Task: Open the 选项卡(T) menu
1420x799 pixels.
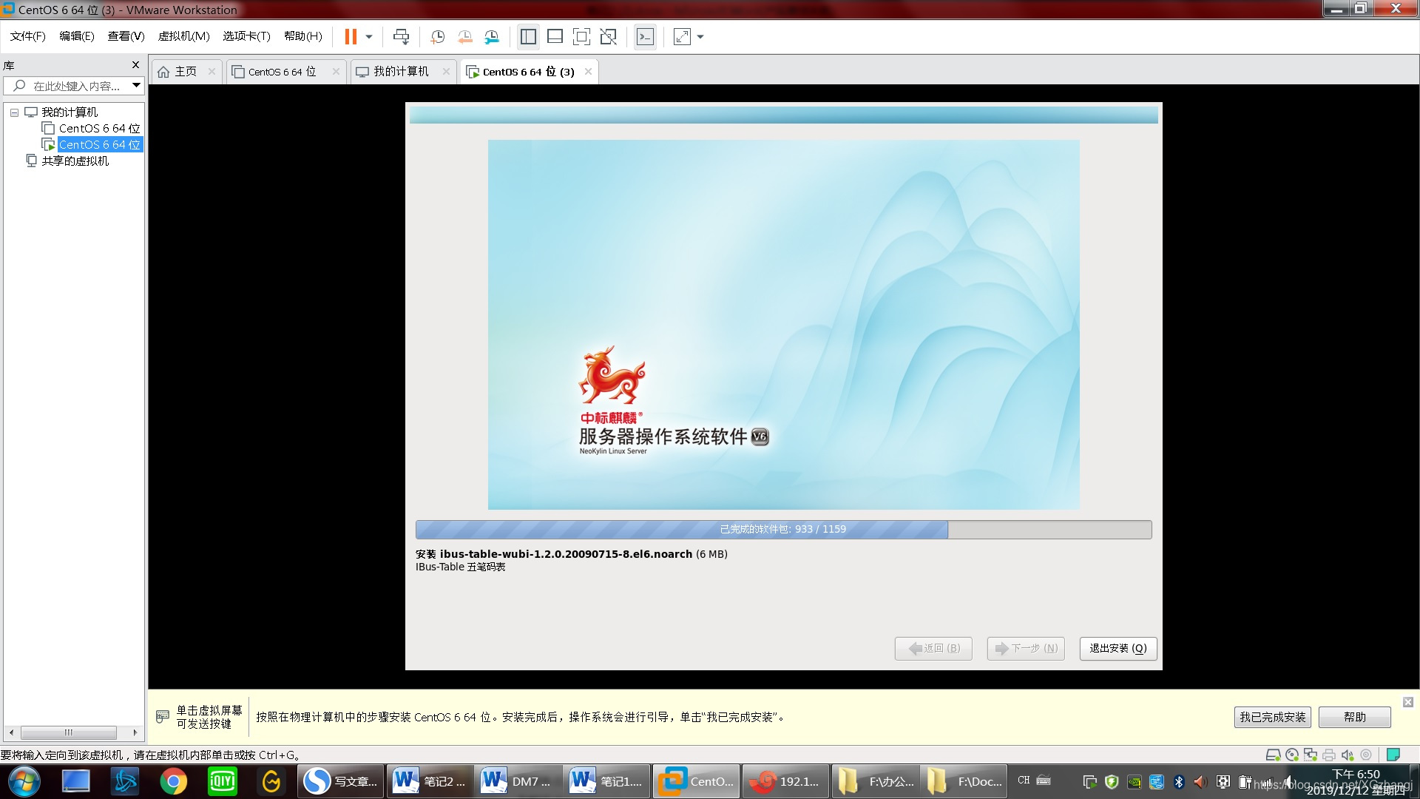Action: click(246, 36)
